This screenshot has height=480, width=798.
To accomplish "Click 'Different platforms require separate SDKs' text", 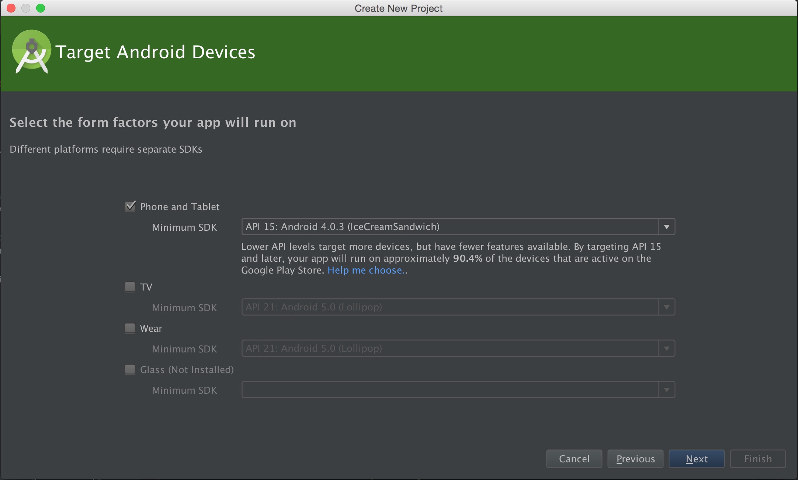I will pos(106,149).
